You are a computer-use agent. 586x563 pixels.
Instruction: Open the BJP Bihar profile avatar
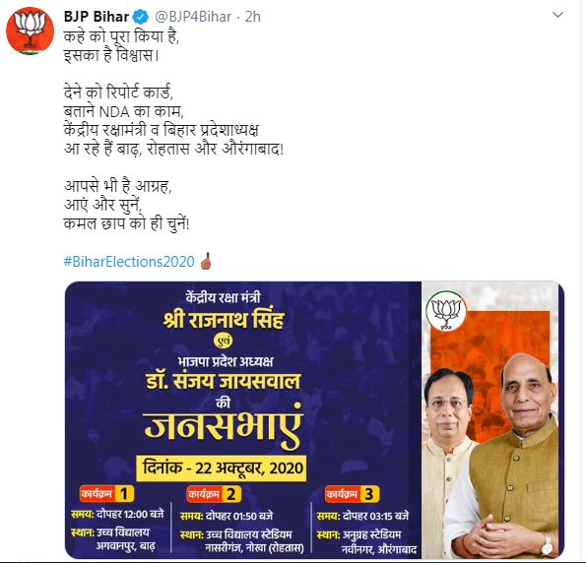(30, 31)
